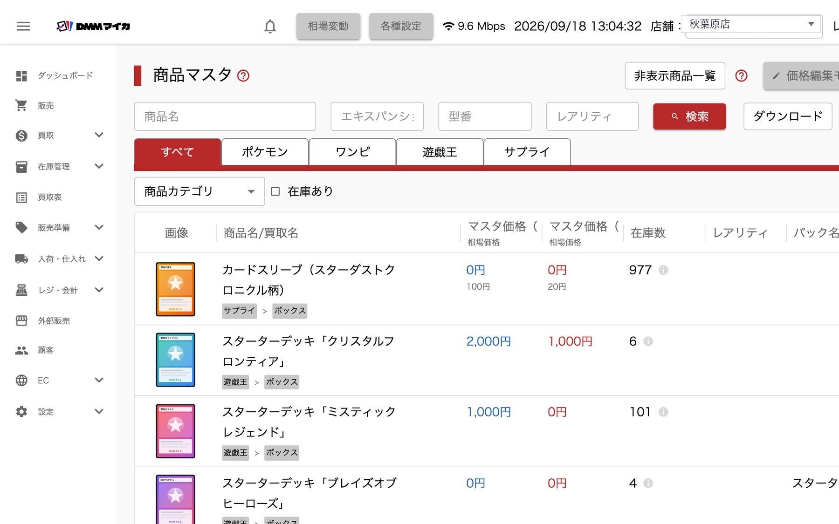Image resolution: width=839 pixels, height=524 pixels.
Task: Select the すべて tab
Action: tap(178, 152)
